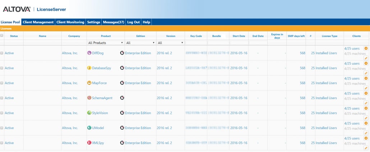Viewport: 370px width, 152px height.
Task: Go to the Settings tab
Action: (x=94, y=22)
